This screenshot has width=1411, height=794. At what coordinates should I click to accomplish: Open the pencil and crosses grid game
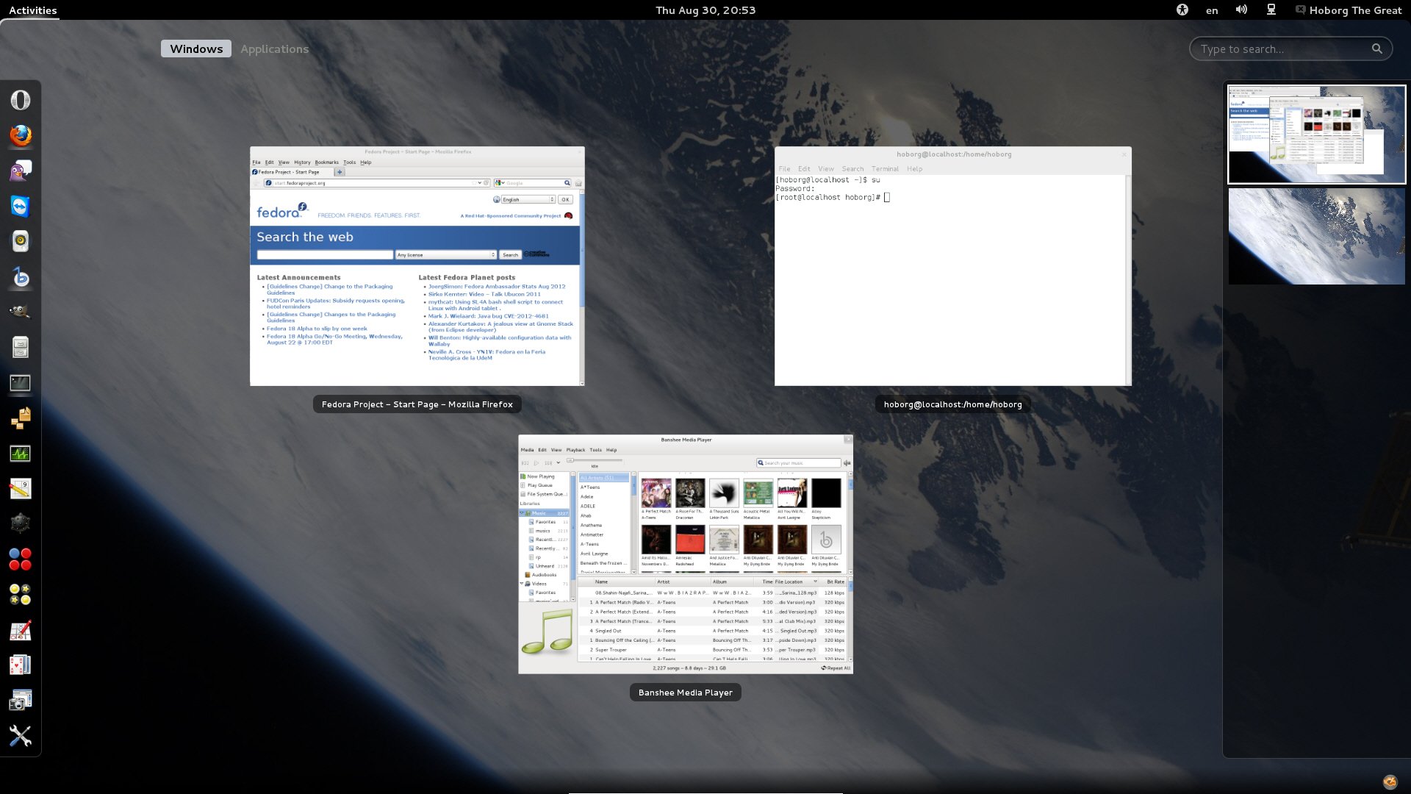pos(21,630)
